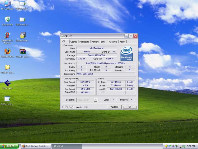The width and height of the screenshot is (198, 149).
Task: Launch the Mozilla Firefox desktop shortcut
Action: [x=7, y=53]
